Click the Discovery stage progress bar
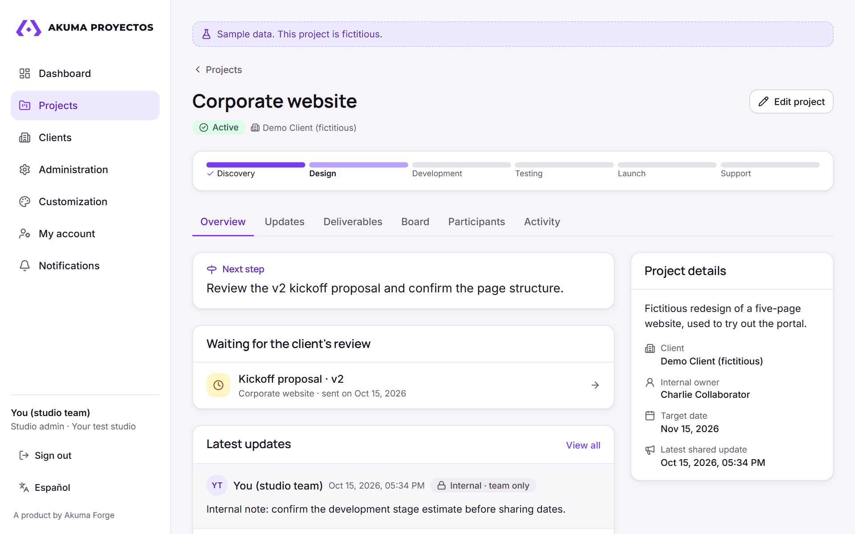The width and height of the screenshot is (855, 534). pyautogui.click(x=256, y=165)
